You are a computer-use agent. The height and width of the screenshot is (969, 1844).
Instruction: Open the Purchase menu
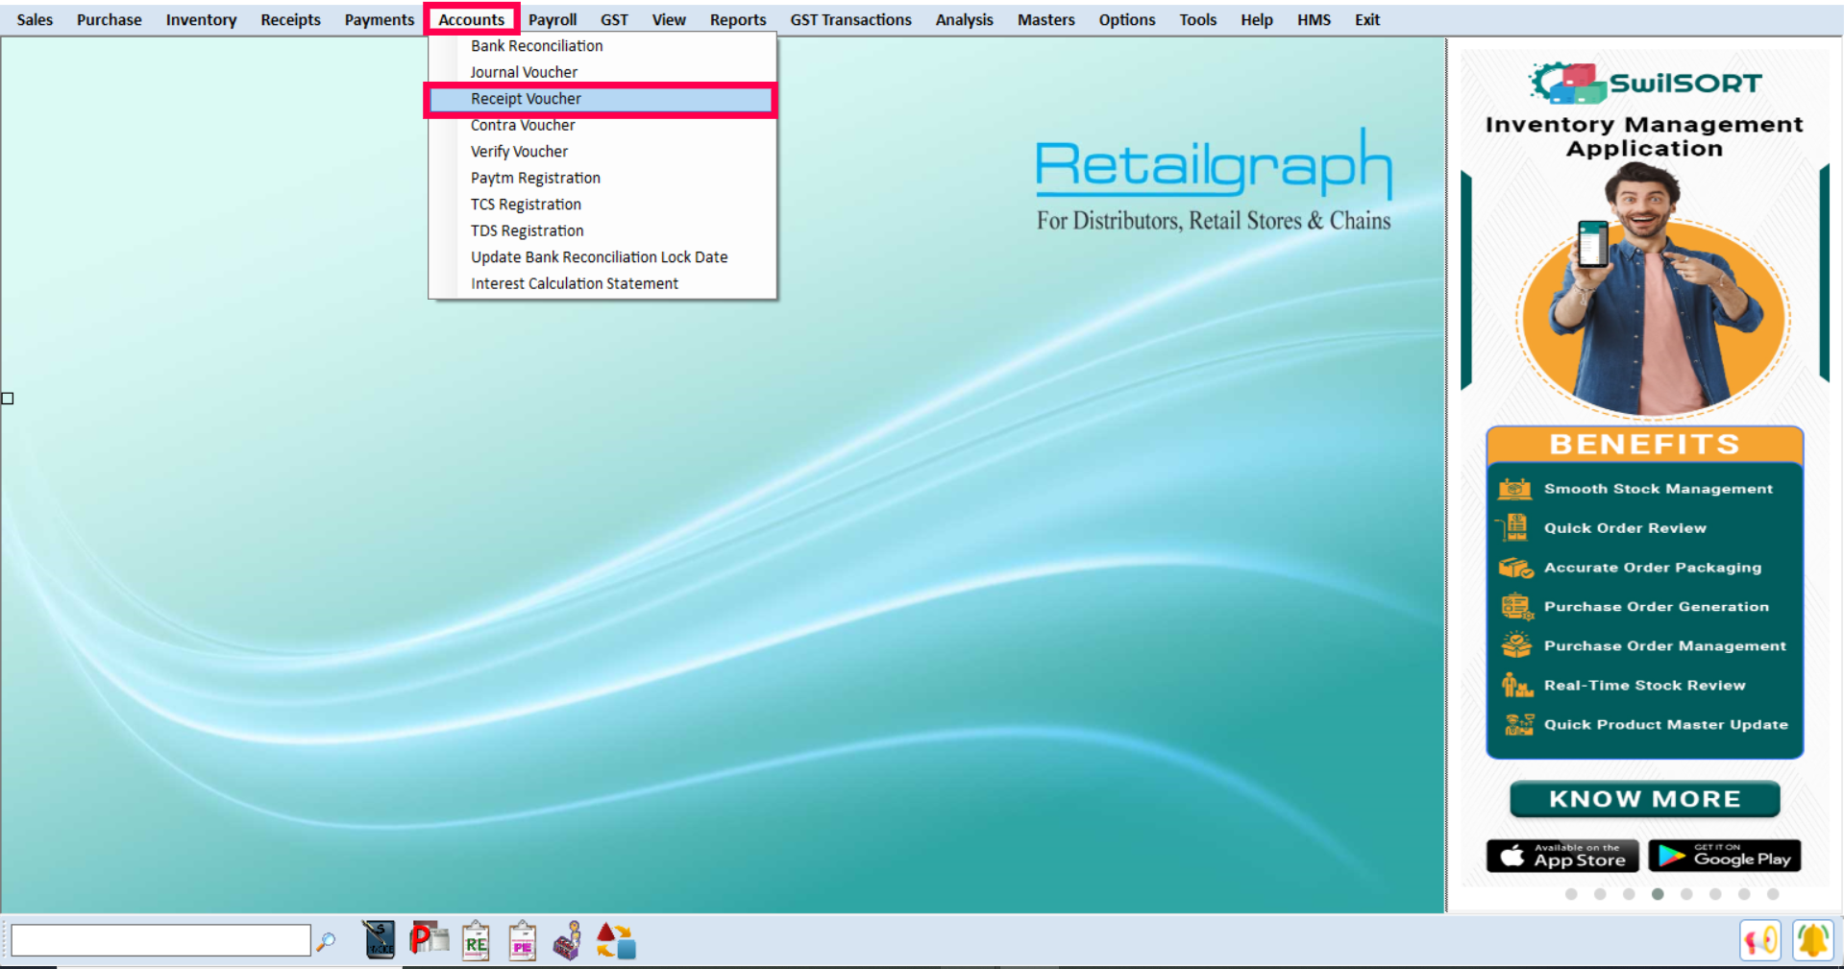pos(110,19)
